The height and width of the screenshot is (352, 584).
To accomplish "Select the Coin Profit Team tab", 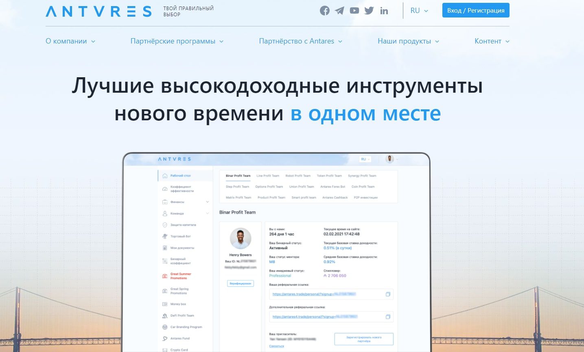I will [363, 187].
